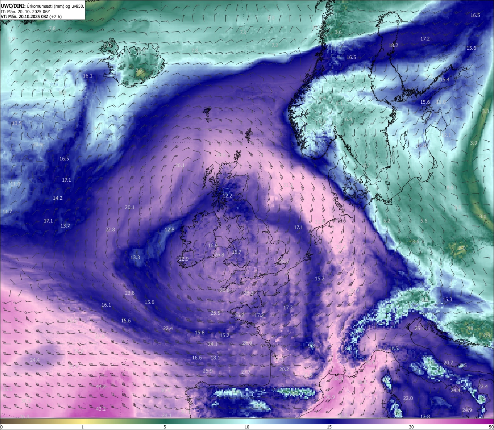The image size is (494, 430).
Task: Click the map value 15.8
Action: tap(200, 332)
